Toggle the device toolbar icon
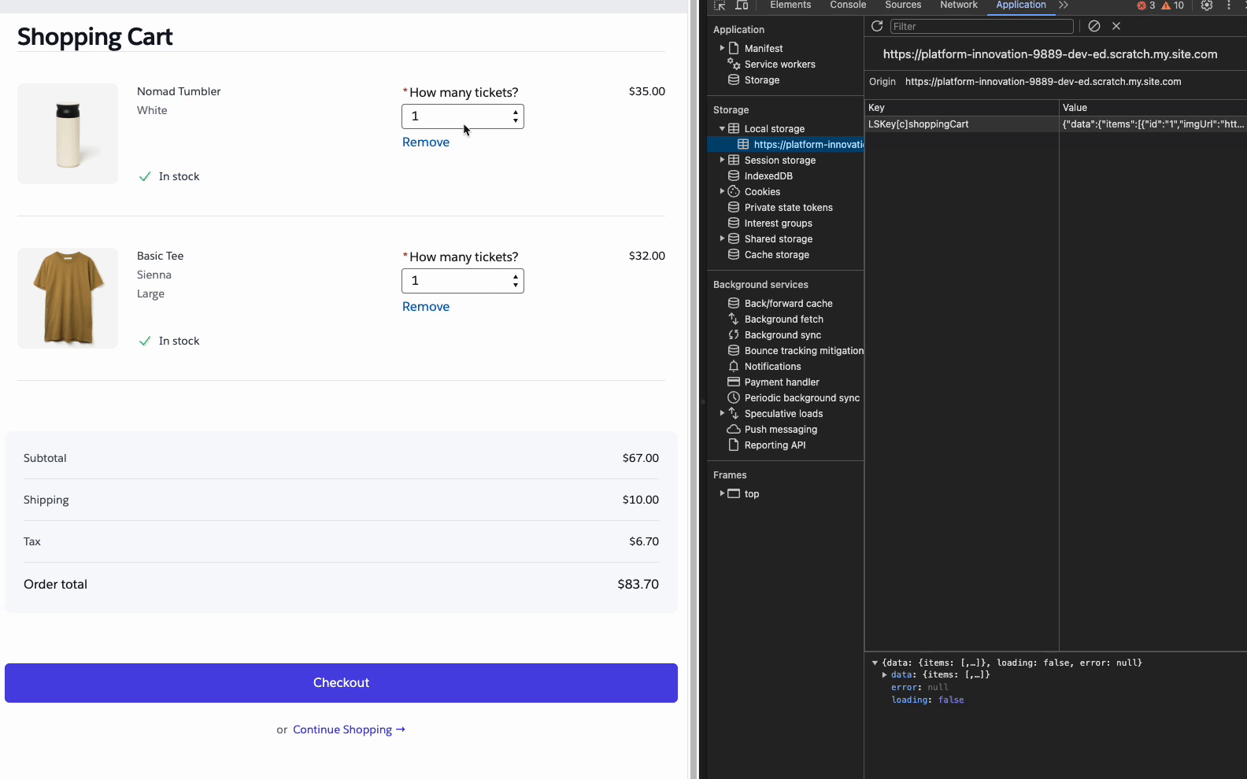 click(x=742, y=5)
